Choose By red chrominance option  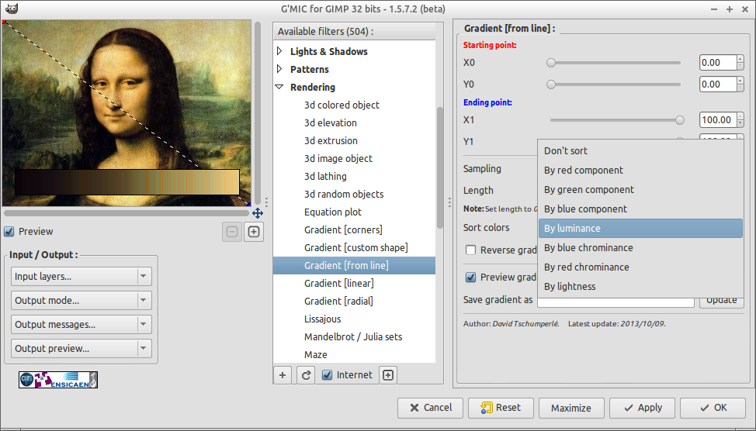(641, 267)
